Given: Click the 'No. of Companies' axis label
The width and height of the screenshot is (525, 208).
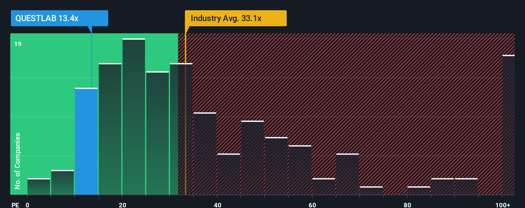Looking at the screenshot, I should click(x=18, y=161).
